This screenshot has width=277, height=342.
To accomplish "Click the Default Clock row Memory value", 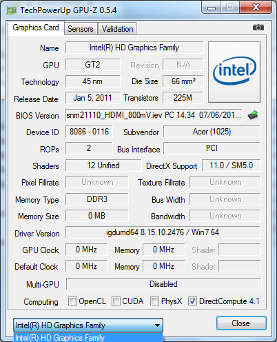I will (163, 266).
